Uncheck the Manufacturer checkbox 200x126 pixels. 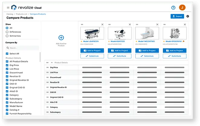pos(7,102)
